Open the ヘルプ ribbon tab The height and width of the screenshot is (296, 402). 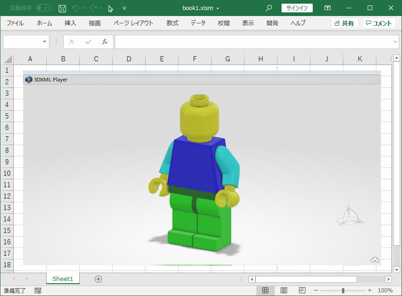[x=298, y=23]
